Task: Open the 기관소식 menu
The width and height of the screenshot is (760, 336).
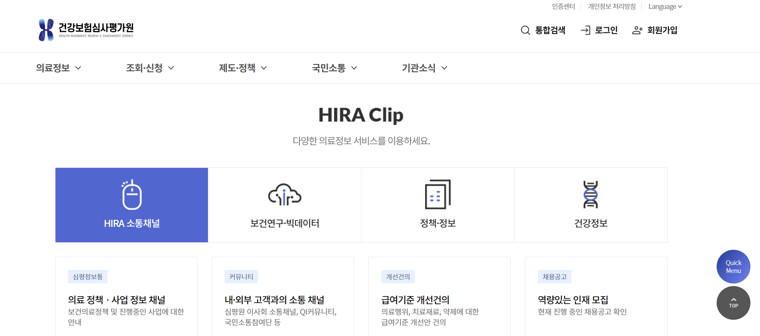Action: tap(419, 68)
